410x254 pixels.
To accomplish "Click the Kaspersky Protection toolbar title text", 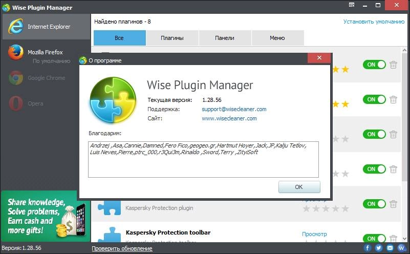I will (x=168, y=232).
